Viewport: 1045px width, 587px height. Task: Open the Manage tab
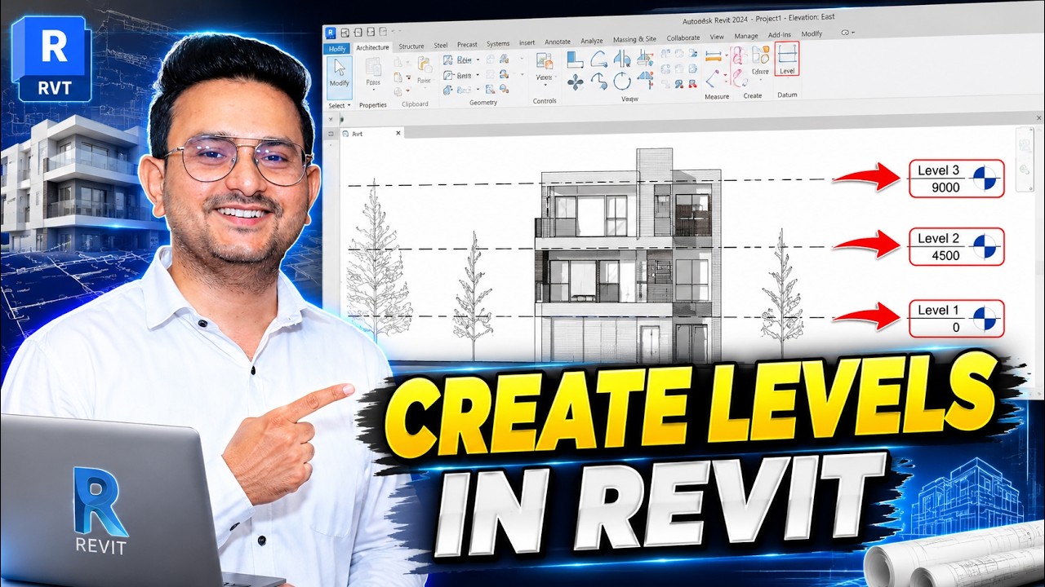[x=746, y=36]
